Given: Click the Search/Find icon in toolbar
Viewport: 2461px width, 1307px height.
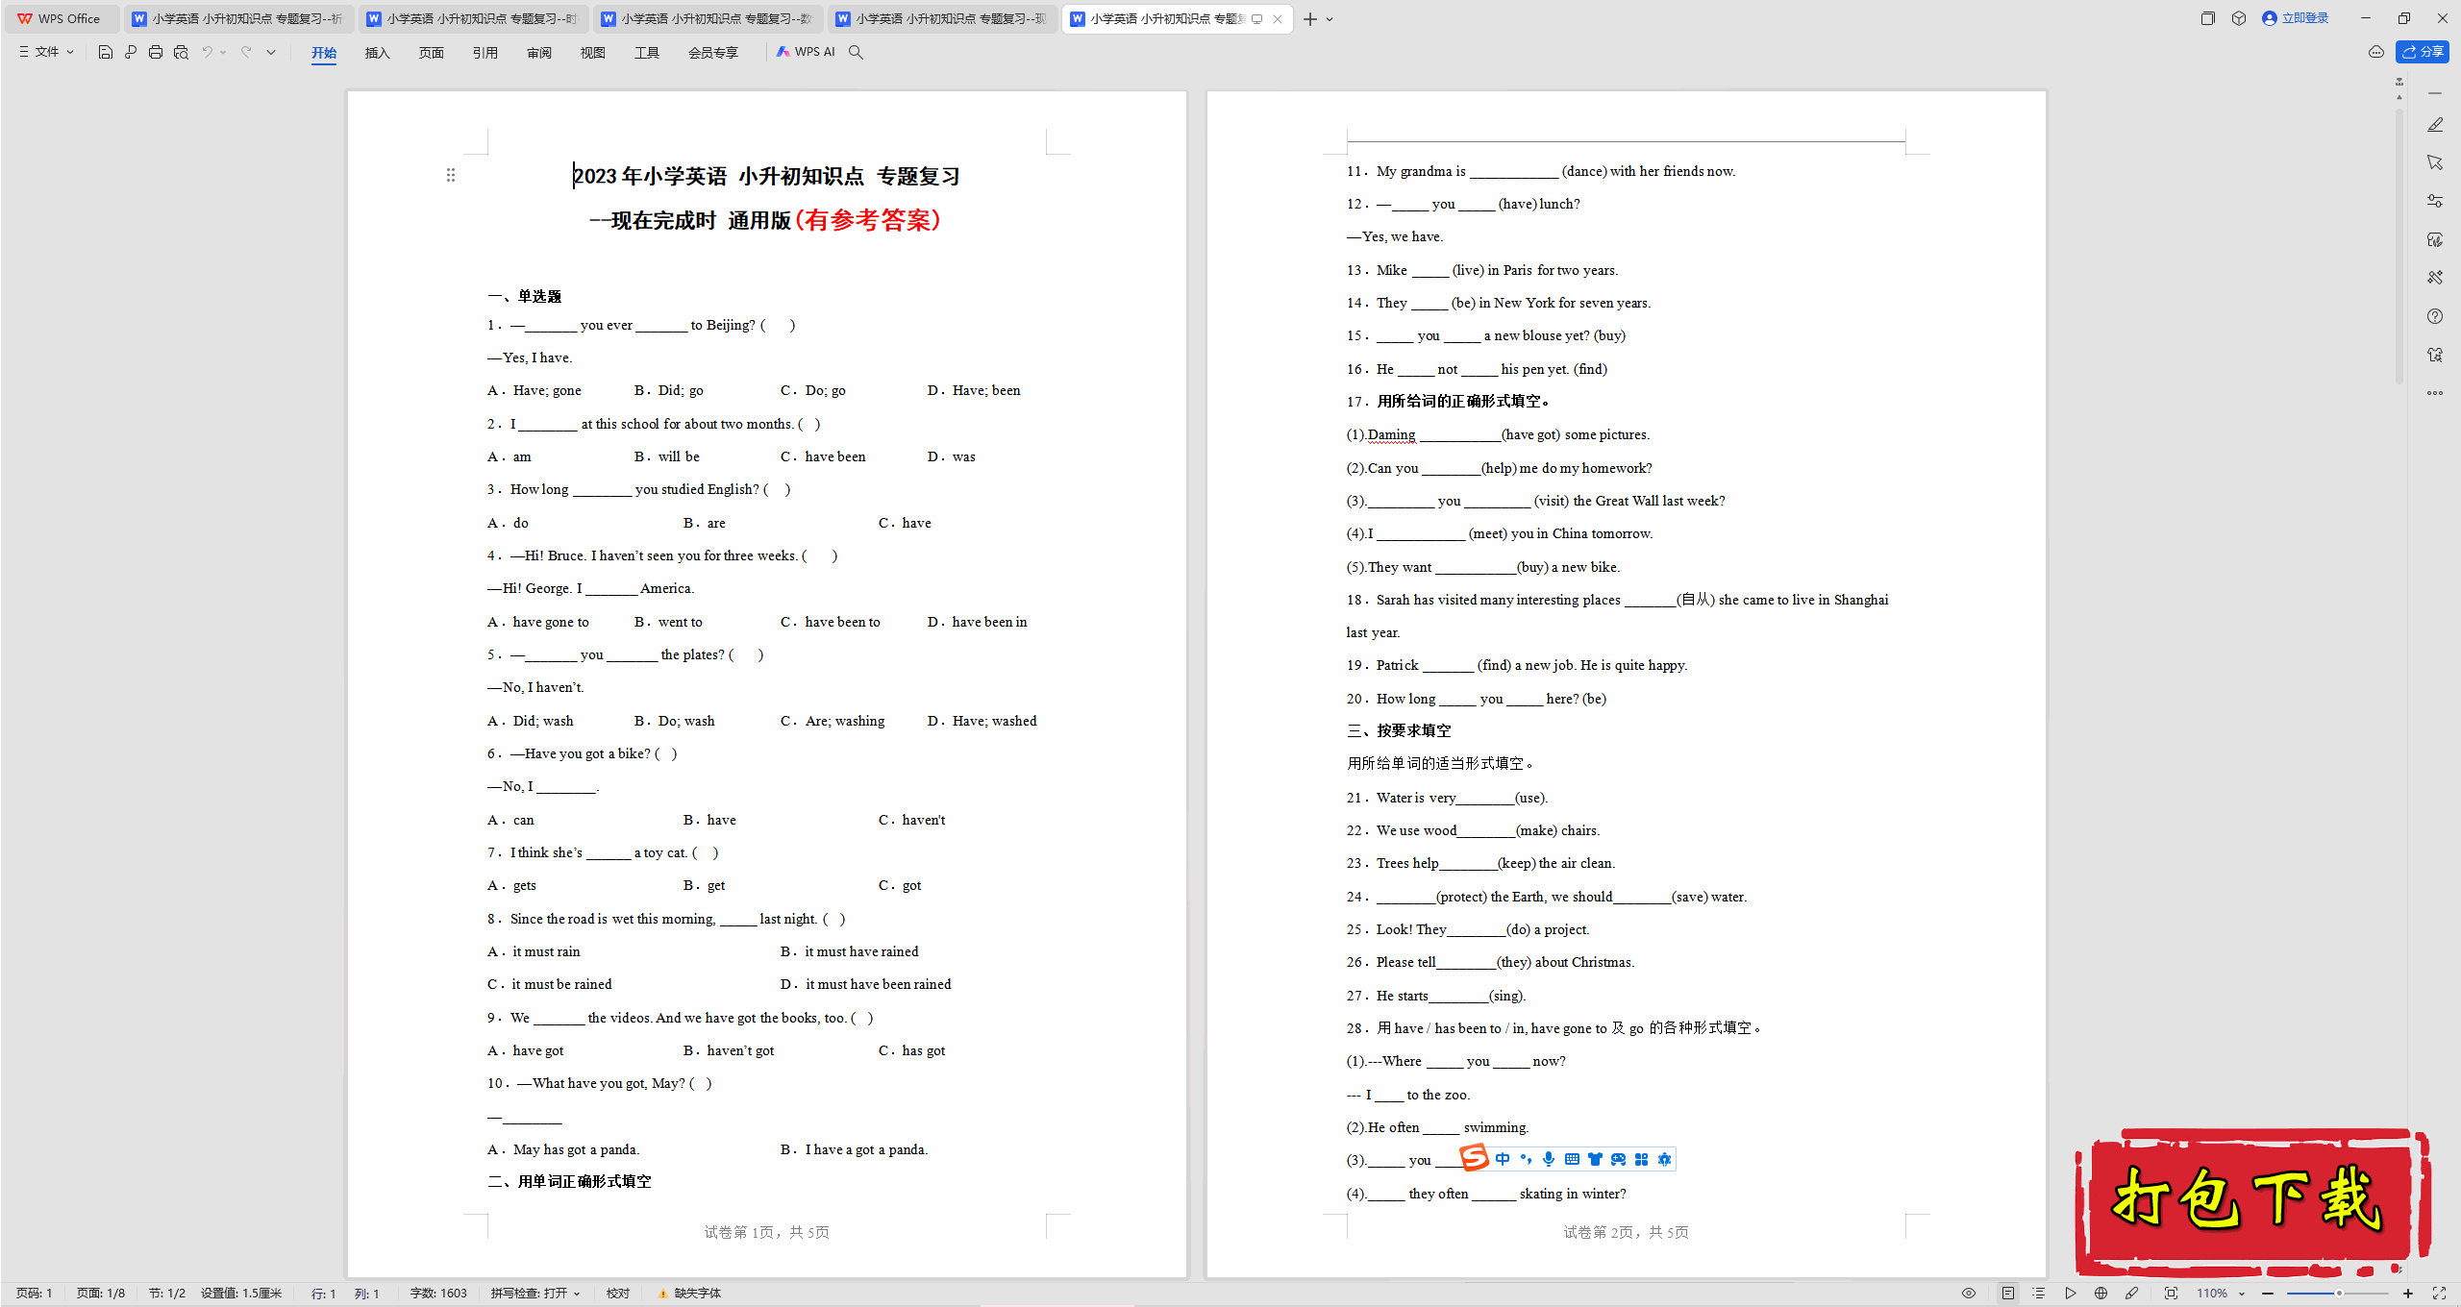Looking at the screenshot, I should [861, 52].
